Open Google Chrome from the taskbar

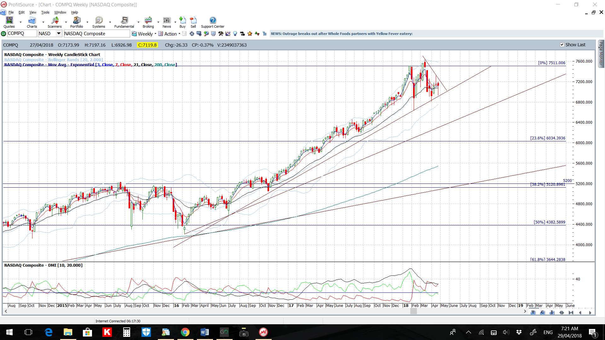[185, 332]
